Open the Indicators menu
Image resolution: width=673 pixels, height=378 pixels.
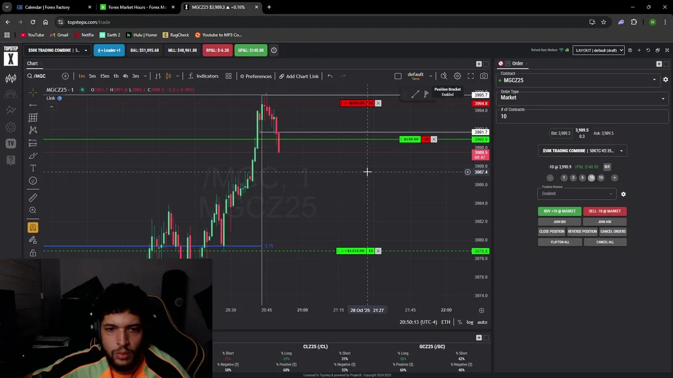click(x=203, y=76)
